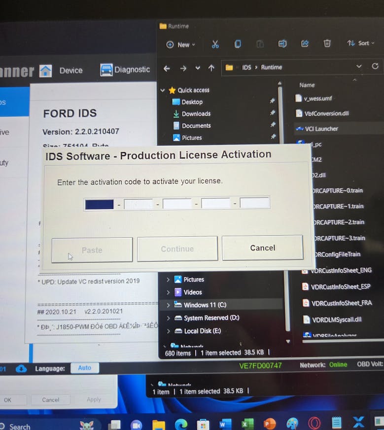Click the Back arrow in File Explorer

(167, 68)
